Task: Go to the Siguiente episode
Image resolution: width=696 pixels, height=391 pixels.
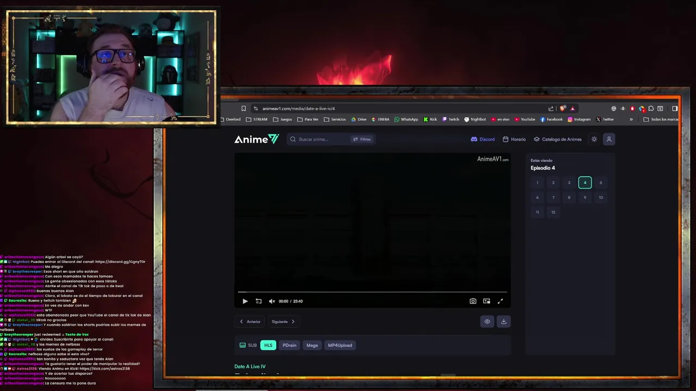Action: tap(283, 321)
